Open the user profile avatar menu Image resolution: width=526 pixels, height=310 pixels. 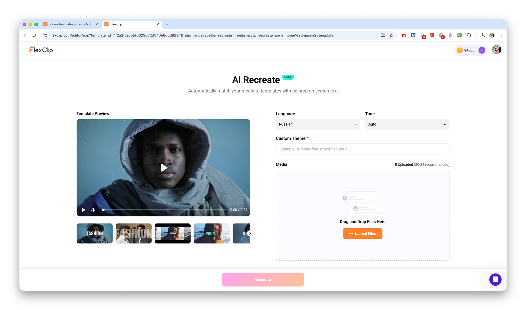496,50
